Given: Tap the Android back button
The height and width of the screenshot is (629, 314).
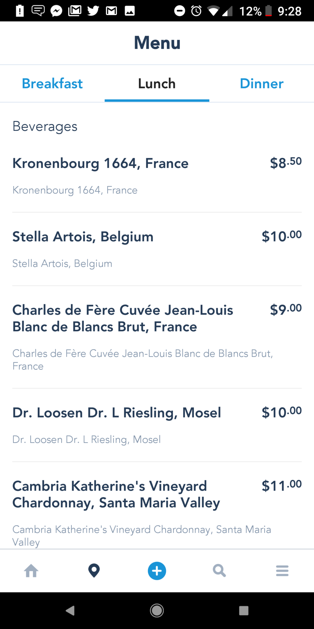Looking at the screenshot, I should click(70, 611).
